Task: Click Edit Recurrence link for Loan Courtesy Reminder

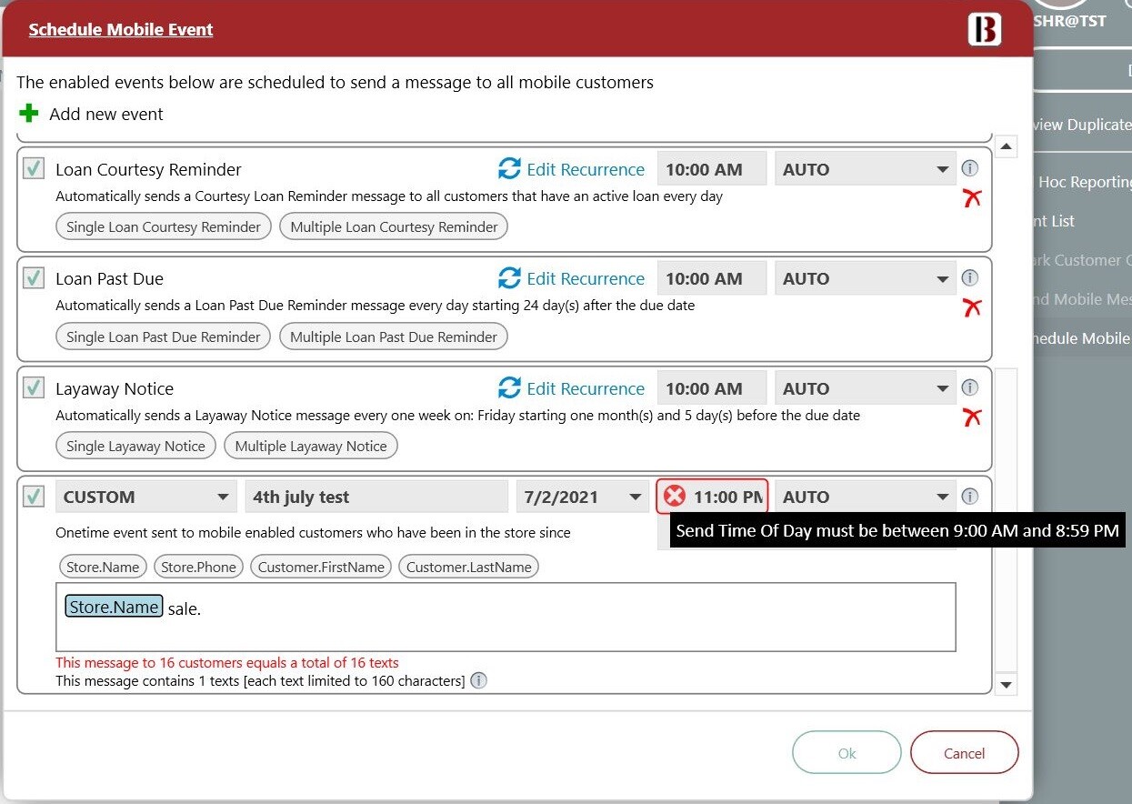Action: click(586, 169)
